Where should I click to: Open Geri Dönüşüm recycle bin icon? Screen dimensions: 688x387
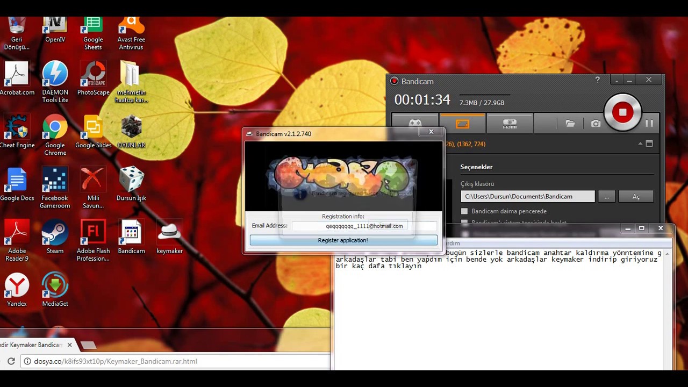17,33
